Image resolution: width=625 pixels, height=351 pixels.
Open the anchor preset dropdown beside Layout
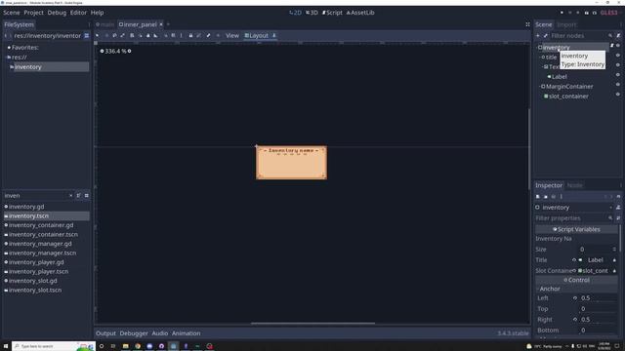pos(274,35)
